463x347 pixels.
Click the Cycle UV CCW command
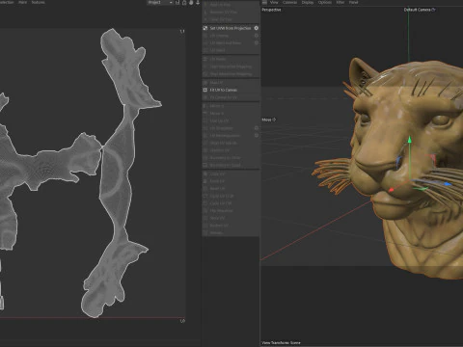pos(231,196)
